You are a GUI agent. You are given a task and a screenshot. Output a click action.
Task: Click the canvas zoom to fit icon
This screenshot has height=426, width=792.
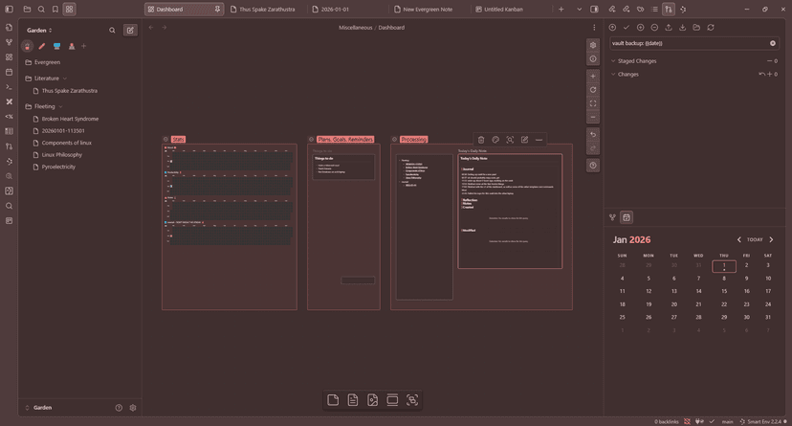(593, 103)
